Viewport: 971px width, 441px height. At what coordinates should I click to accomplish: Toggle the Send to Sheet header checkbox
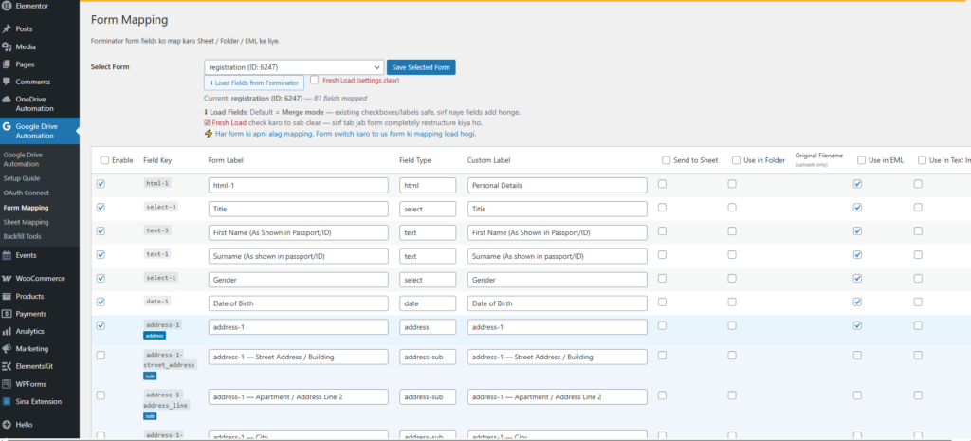pyautogui.click(x=667, y=160)
